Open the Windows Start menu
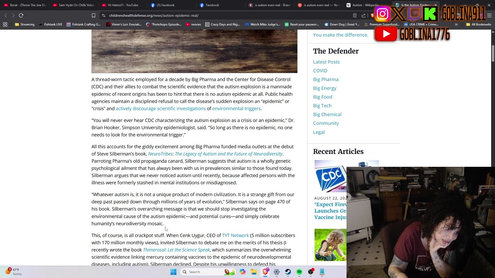495x278 pixels. [173, 272]
